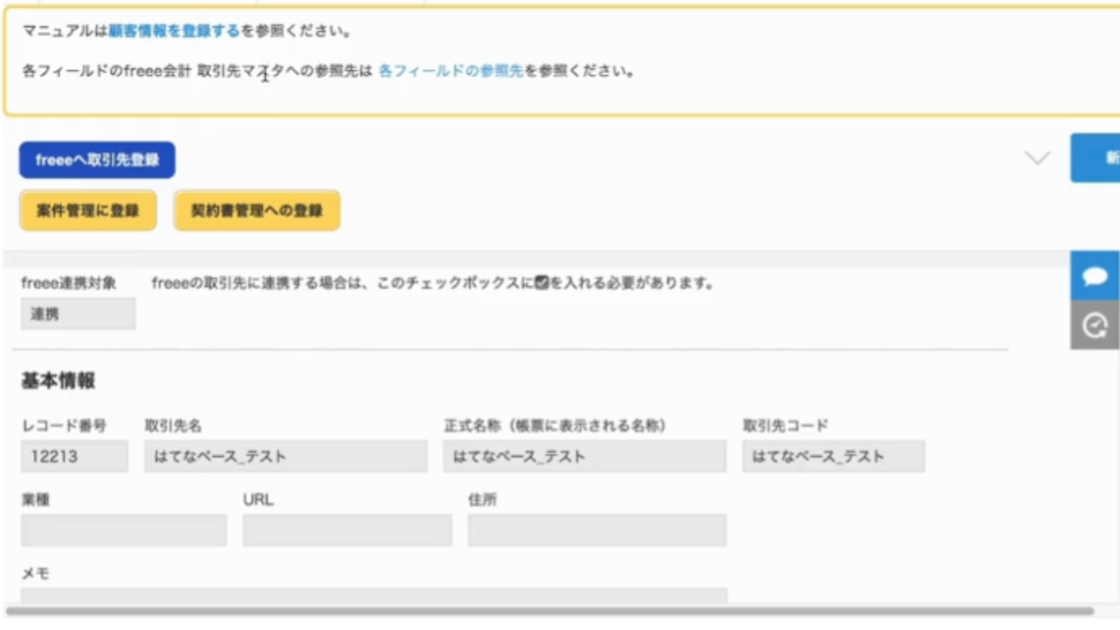Click the freeeへ取引先登録 button
Screen dimensions: 1120x630
97,159
